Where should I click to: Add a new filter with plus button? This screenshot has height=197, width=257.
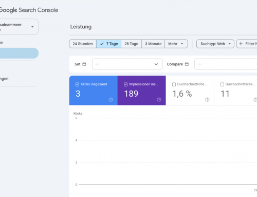coord(247,44)
